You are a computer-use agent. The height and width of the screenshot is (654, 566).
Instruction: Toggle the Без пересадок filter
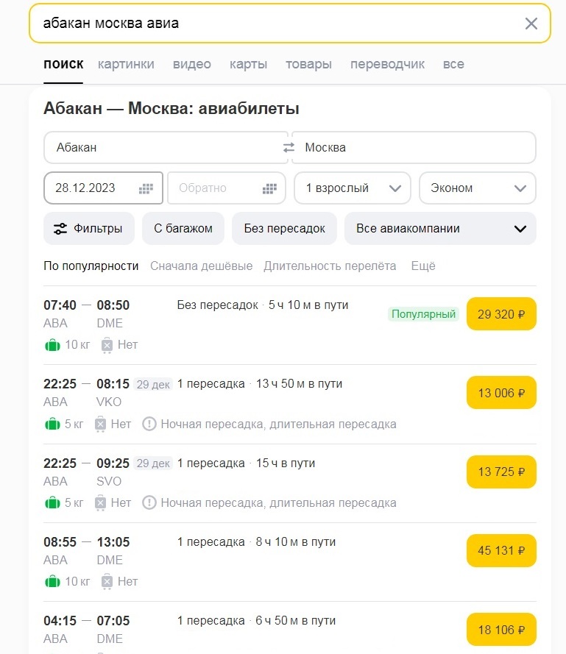click(284, 229)
